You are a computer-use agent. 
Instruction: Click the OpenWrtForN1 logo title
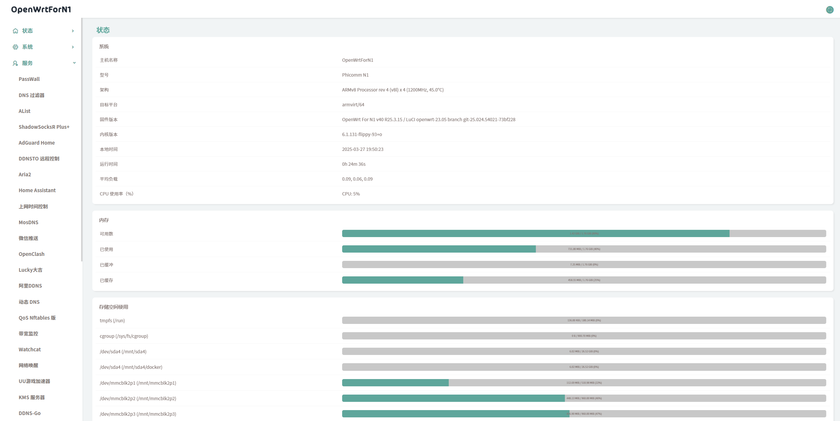pos(41,10)
